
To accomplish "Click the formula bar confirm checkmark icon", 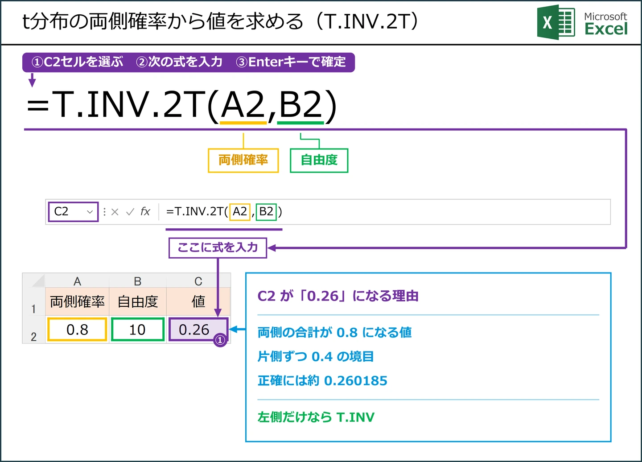I will click(x=130, y=212).
